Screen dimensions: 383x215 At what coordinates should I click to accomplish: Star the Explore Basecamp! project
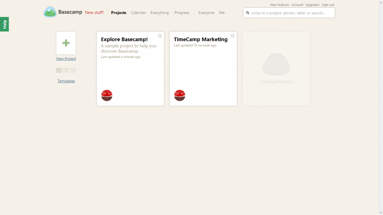coord(159,36)
